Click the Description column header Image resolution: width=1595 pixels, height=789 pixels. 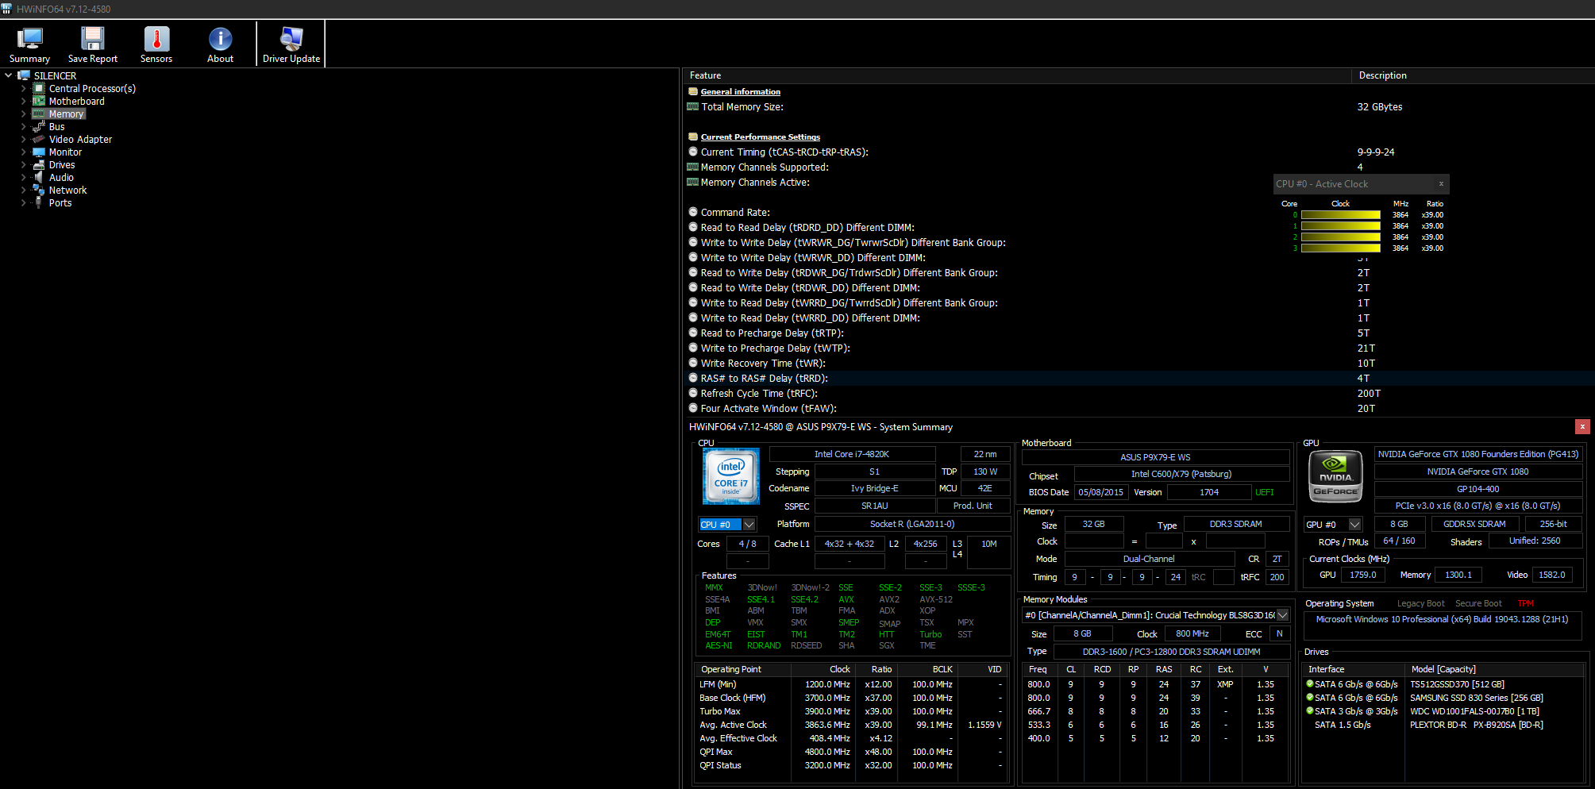pyautogui.click(x=1474, y=75)
